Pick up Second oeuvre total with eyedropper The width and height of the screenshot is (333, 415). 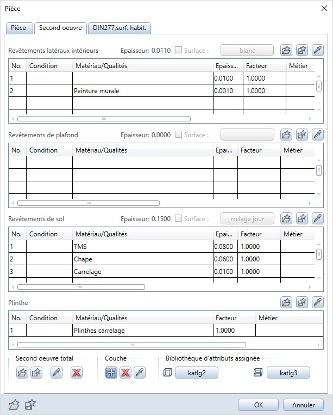tap(56, 373)
